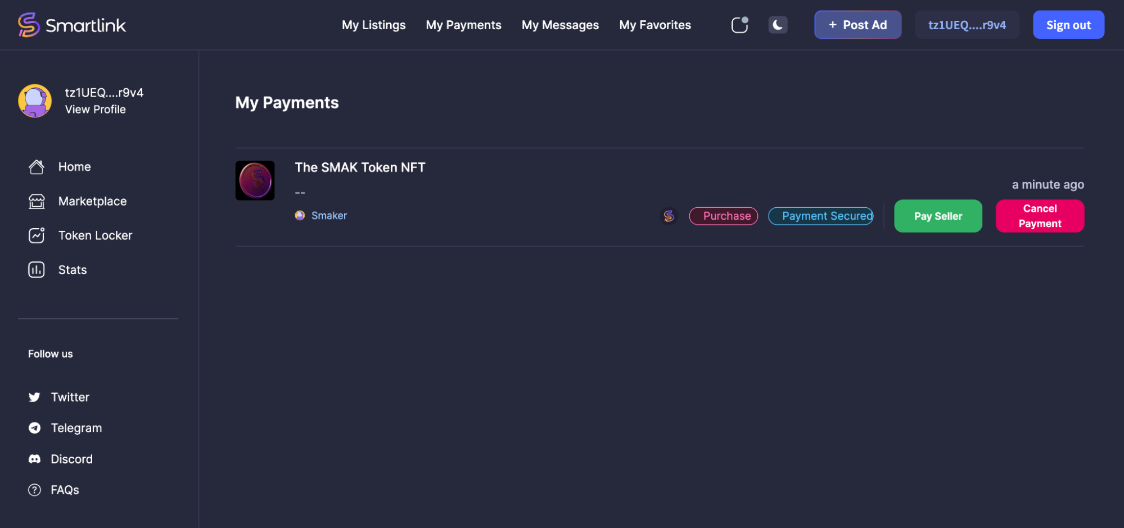The height and width of the screenshot is (528, 1124).
Task: Click the View Profile link
Action: coord(96,110)
